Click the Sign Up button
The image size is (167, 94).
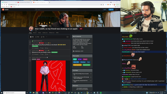pos(111,10)
